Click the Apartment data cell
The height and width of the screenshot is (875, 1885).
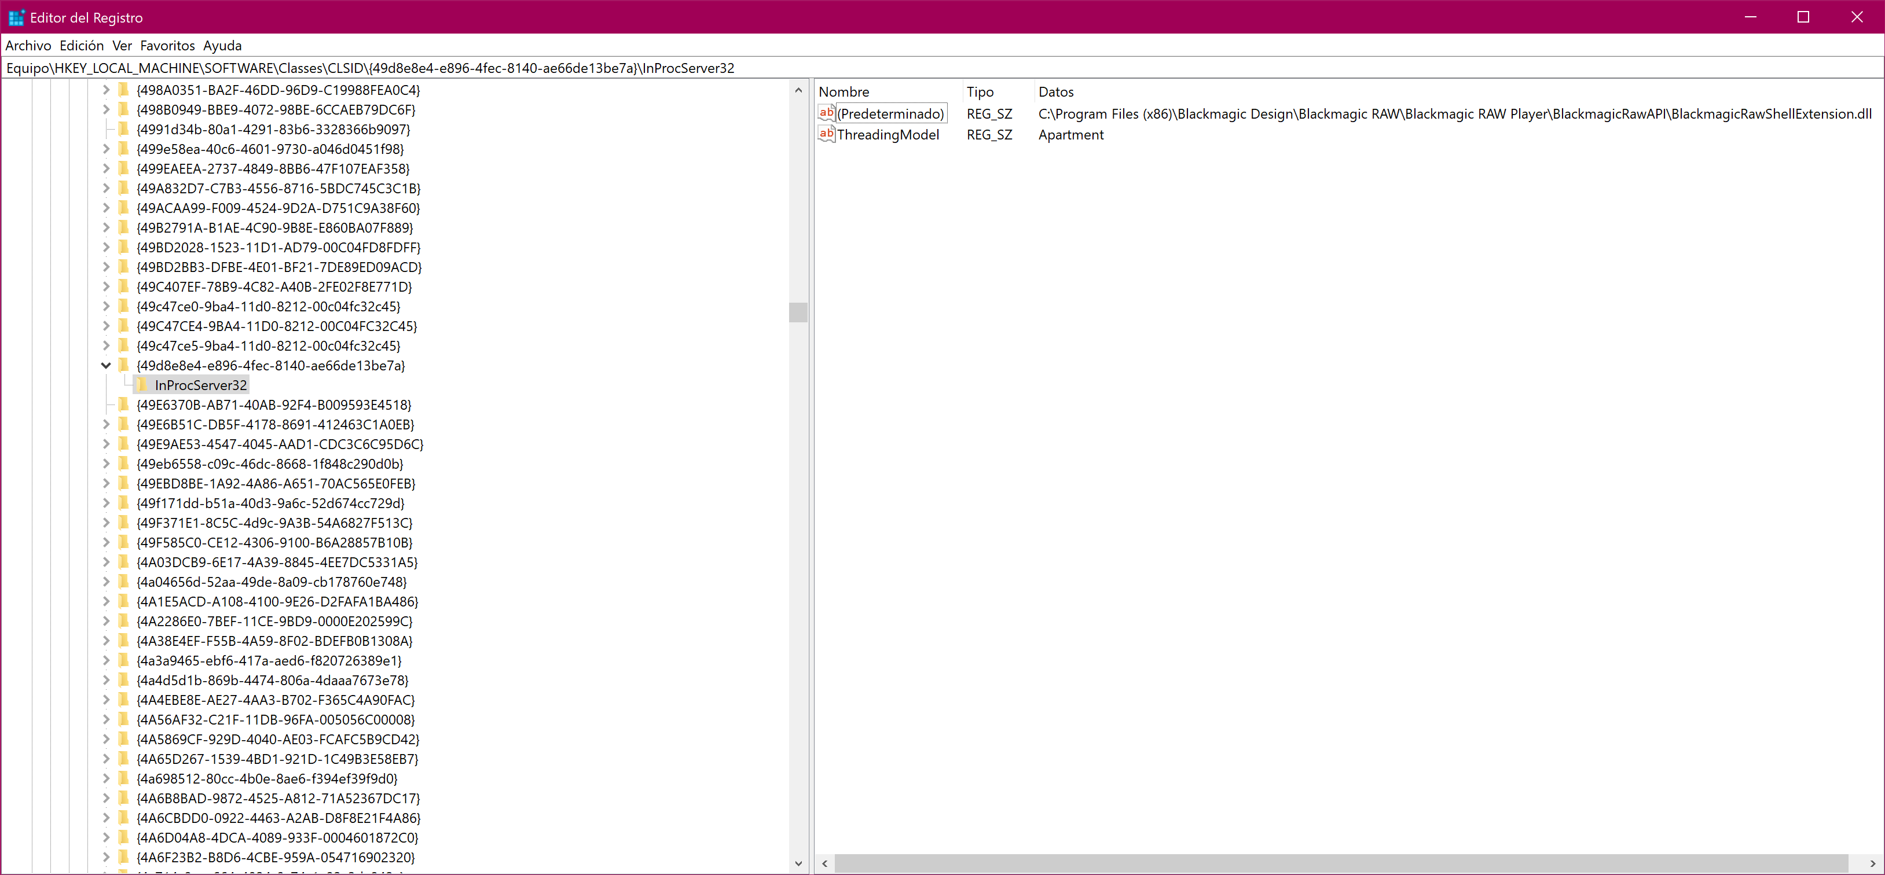click(x=1070, y=135)
